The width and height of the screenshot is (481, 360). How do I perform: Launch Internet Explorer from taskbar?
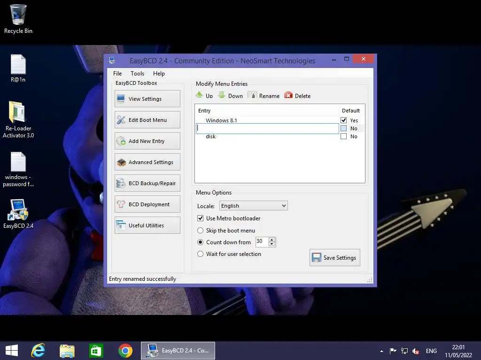38,351
